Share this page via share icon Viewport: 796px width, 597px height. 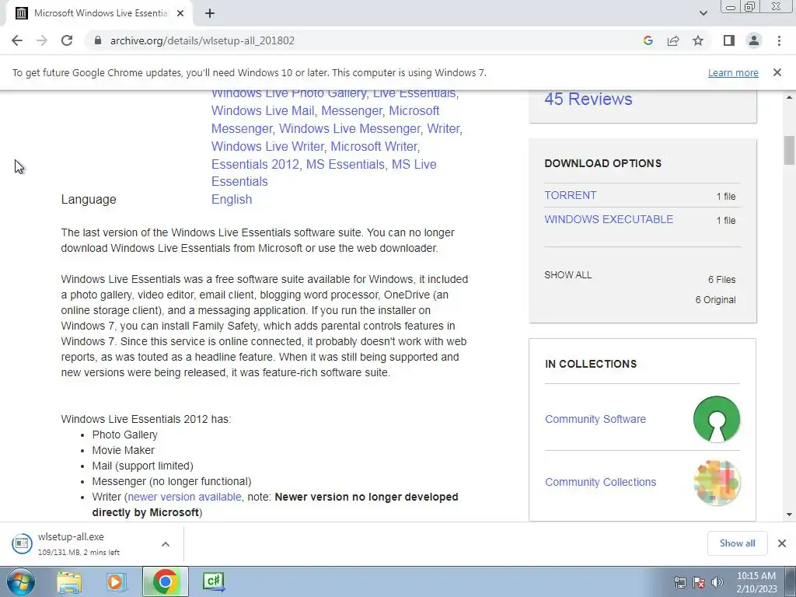point(673,40)
